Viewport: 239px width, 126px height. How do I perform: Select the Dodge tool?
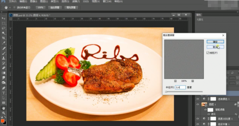click(3, 83)
